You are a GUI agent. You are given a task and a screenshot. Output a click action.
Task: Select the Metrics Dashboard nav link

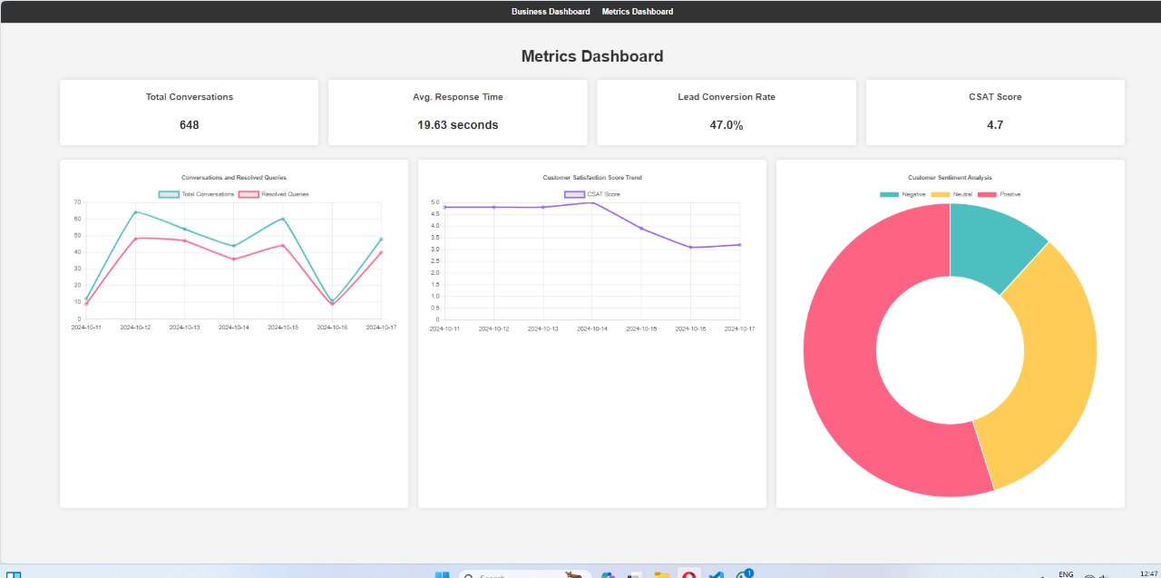click(x=638, y=12)
